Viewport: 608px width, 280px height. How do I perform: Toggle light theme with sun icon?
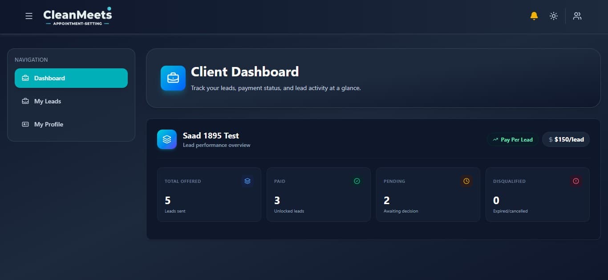pos(554,16)
